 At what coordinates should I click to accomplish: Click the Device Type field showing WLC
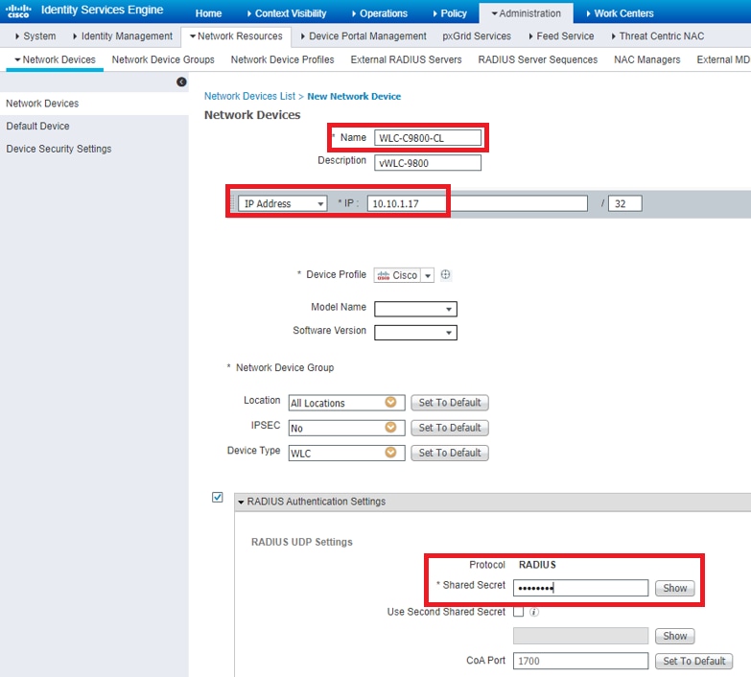click(347, 453)
